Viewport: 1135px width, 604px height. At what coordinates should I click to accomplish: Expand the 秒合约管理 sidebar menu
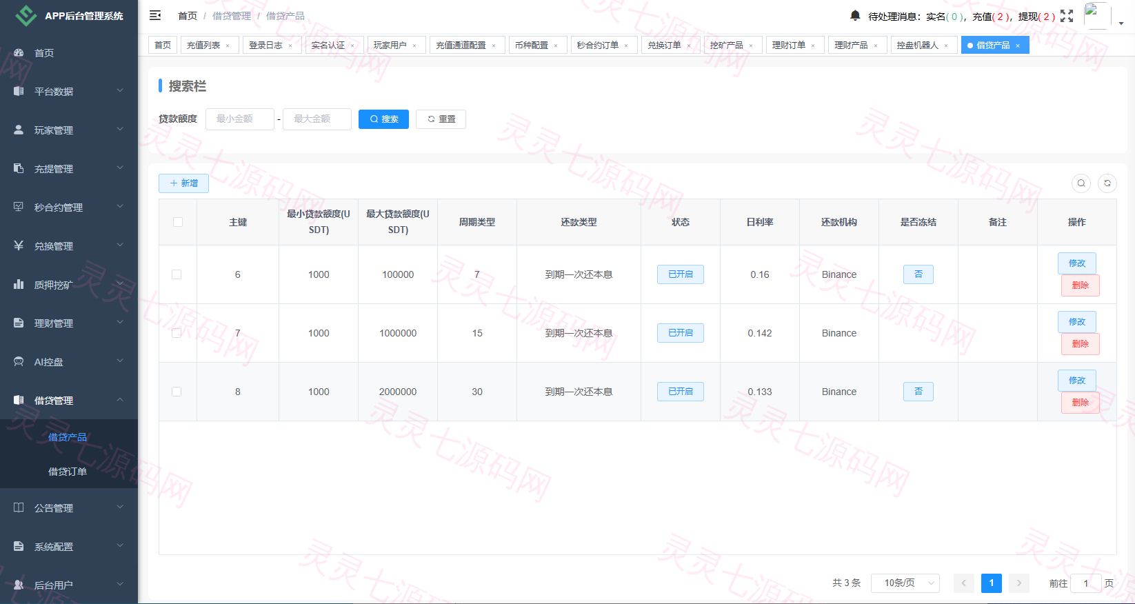click(69, 207)
